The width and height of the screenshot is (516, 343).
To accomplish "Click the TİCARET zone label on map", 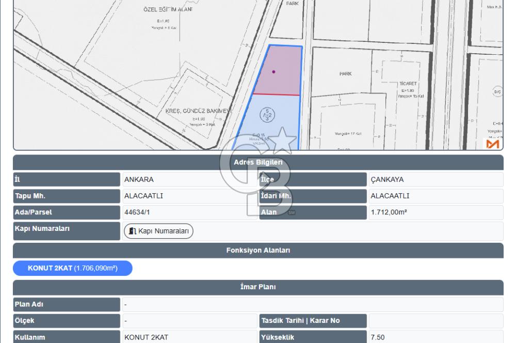I will [x=408, y=83].
